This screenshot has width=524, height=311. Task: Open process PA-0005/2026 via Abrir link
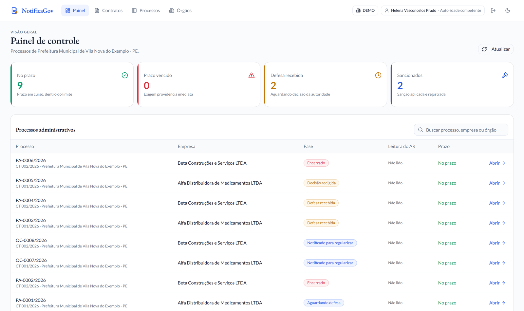click(x=497, y=183)
